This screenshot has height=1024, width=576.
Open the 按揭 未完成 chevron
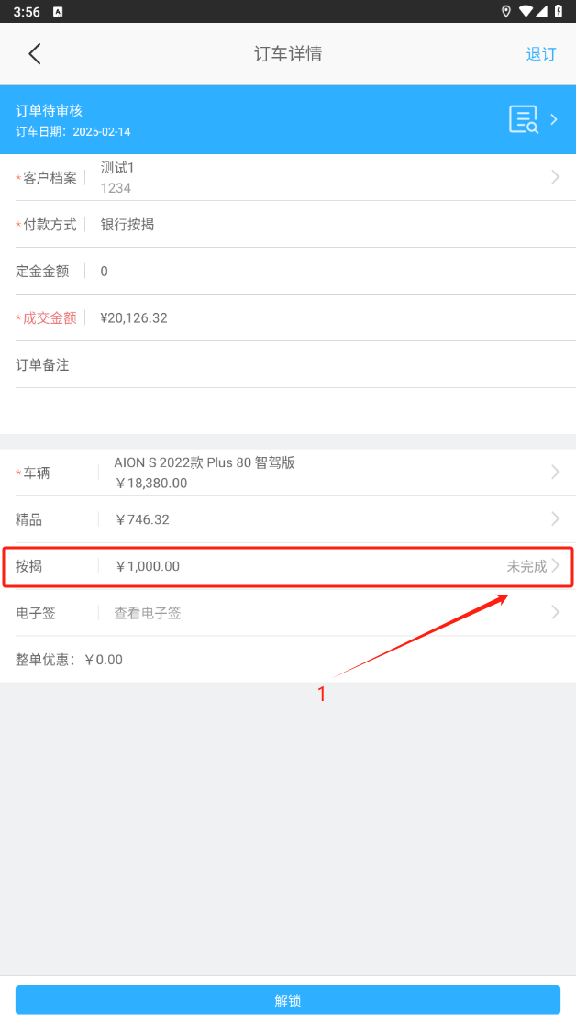tap(555, 566)
